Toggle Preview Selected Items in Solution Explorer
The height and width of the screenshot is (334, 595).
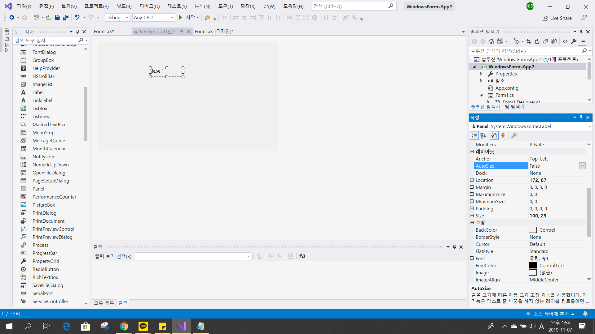click(x=582, y=41)
